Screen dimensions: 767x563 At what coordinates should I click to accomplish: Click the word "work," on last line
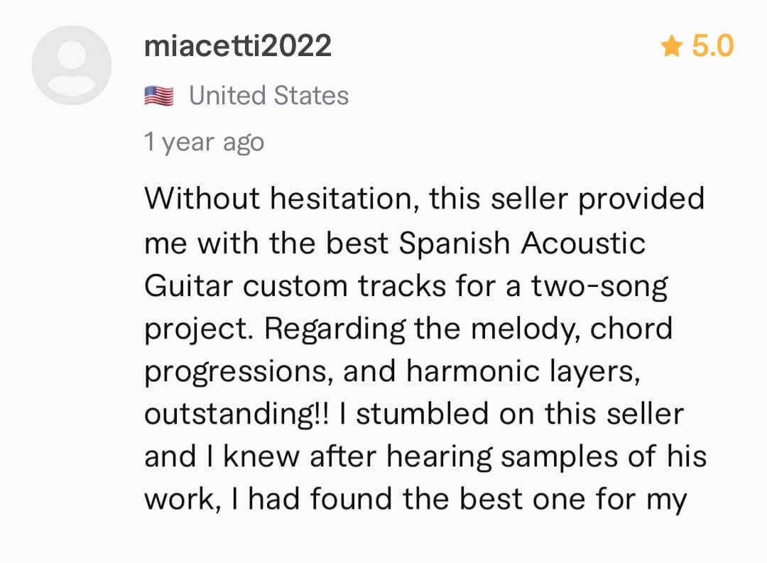point(180,500)
